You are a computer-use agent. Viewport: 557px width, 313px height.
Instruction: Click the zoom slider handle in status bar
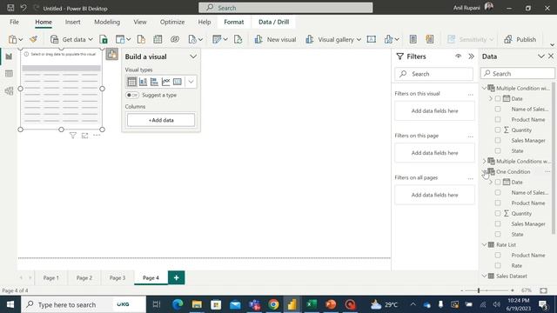click(479, 290)
